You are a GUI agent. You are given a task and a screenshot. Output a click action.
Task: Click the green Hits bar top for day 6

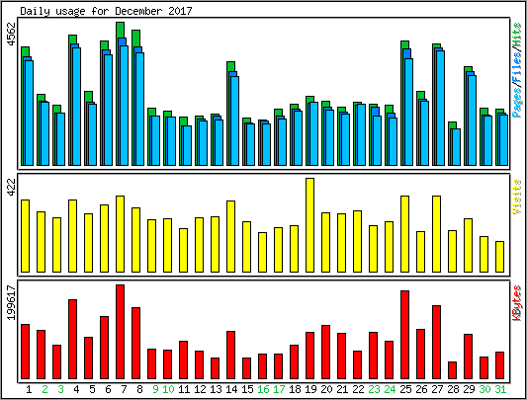tap(104, 45)
